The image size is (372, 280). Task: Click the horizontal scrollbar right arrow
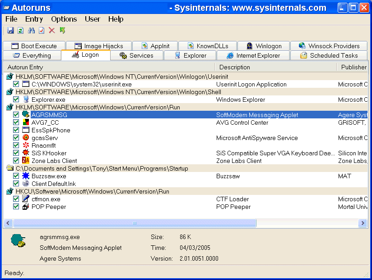tap(363, 223)
